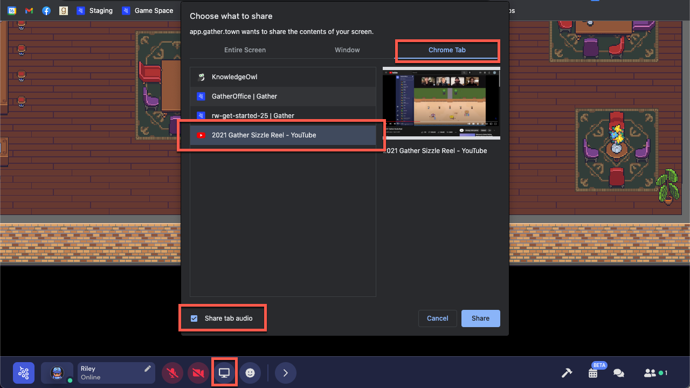The image size is (690, 388).
Task: Switch to Window tab
Action: tap(347, 50)
